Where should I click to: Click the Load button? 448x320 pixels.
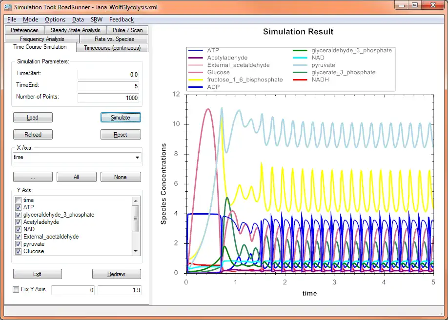(x=33, y=118)
